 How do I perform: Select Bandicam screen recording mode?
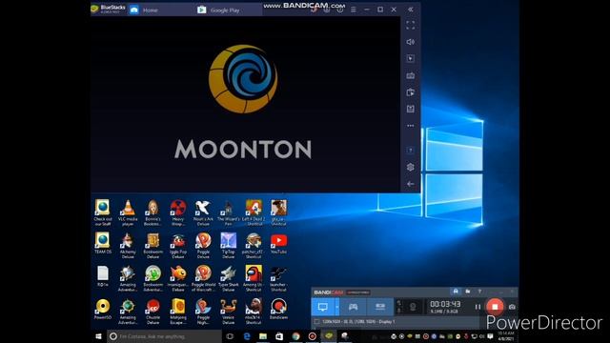(x=322, y=307)
